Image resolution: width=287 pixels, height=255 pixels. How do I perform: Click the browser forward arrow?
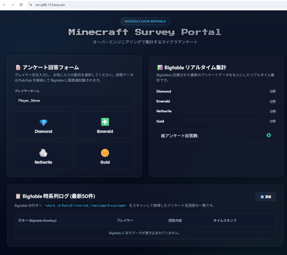tap(13, 5)
